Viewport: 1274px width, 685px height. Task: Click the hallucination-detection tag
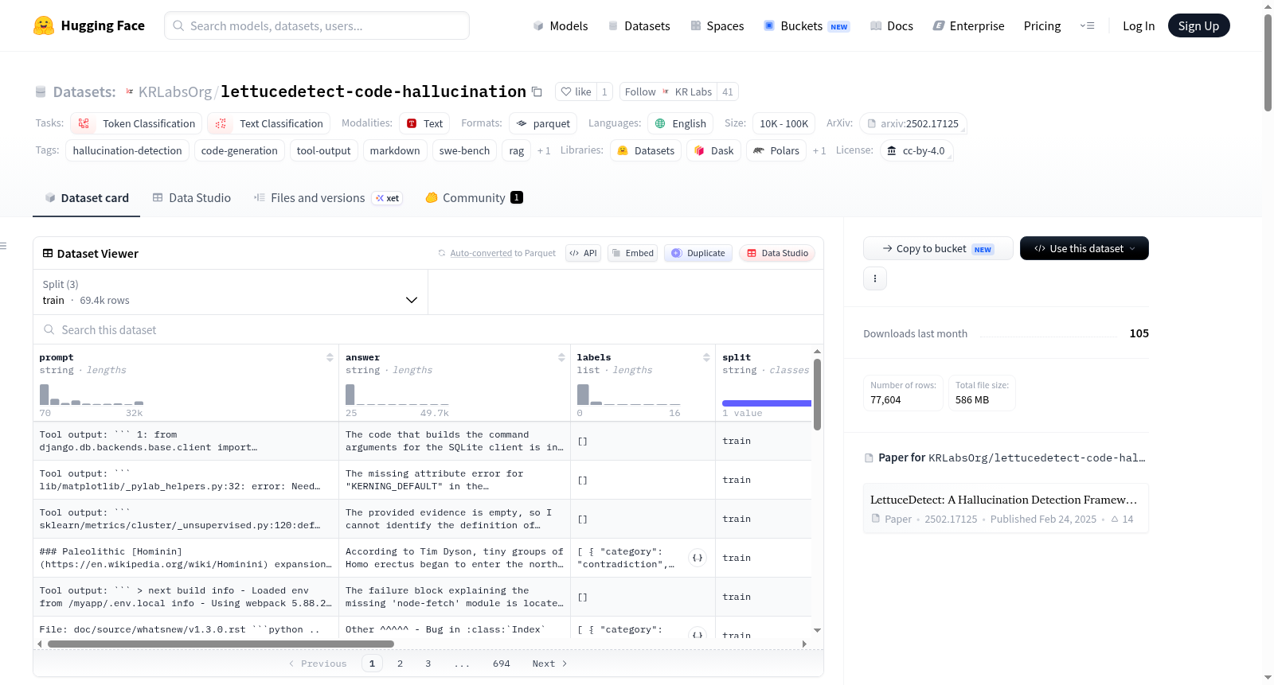[x=127, y=150]
